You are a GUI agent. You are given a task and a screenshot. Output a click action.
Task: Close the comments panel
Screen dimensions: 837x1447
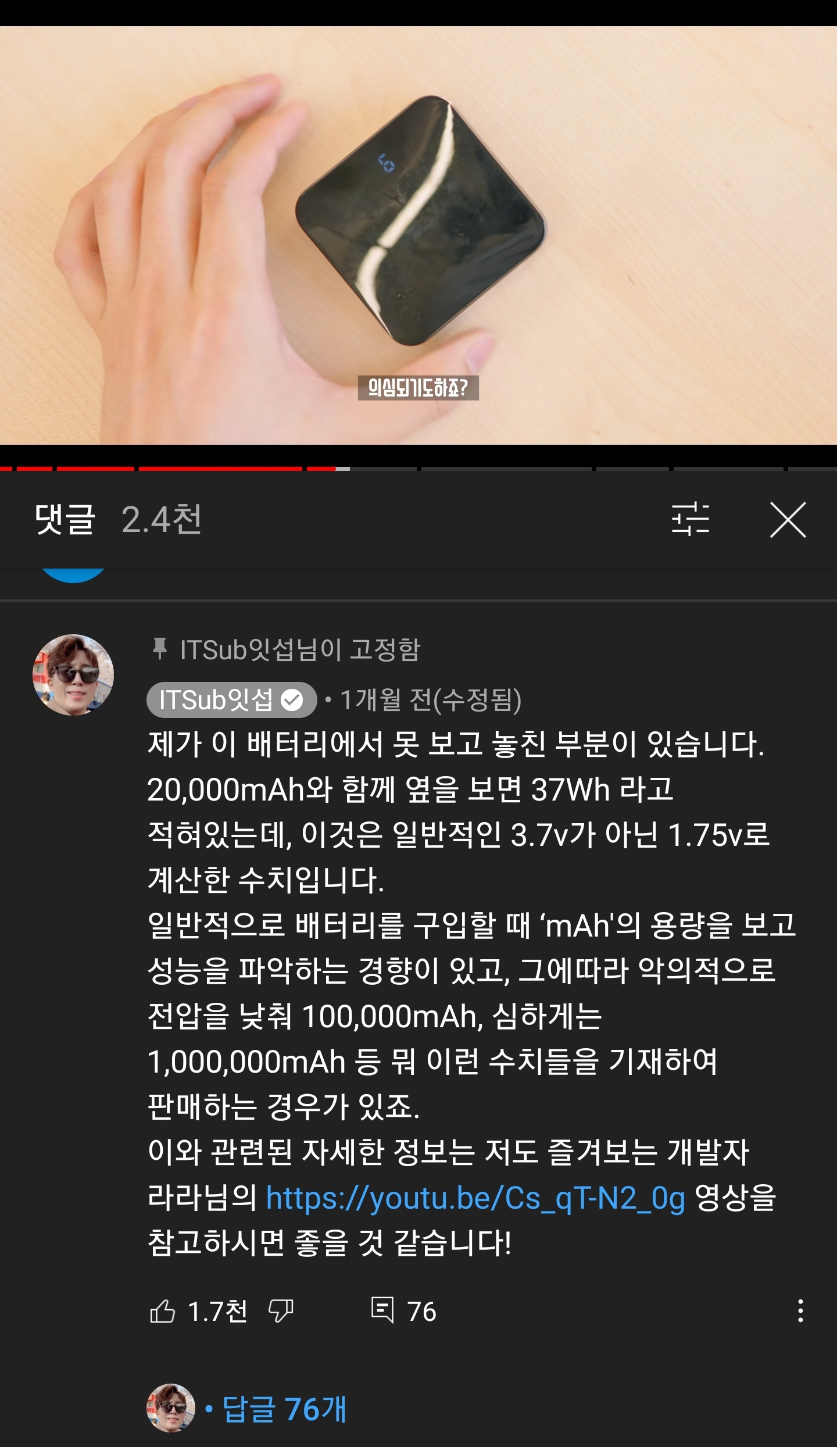tap(788, 520)
